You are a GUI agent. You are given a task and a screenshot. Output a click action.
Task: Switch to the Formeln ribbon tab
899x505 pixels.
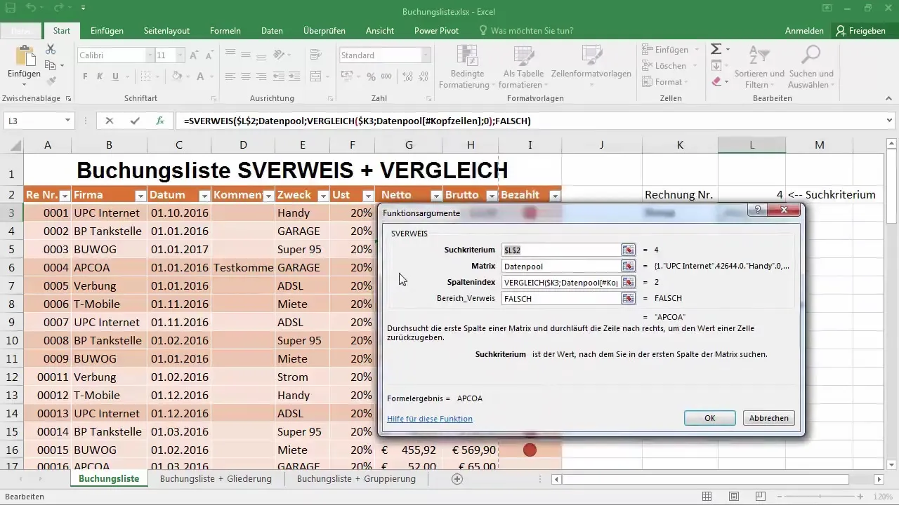click(225, 31)
